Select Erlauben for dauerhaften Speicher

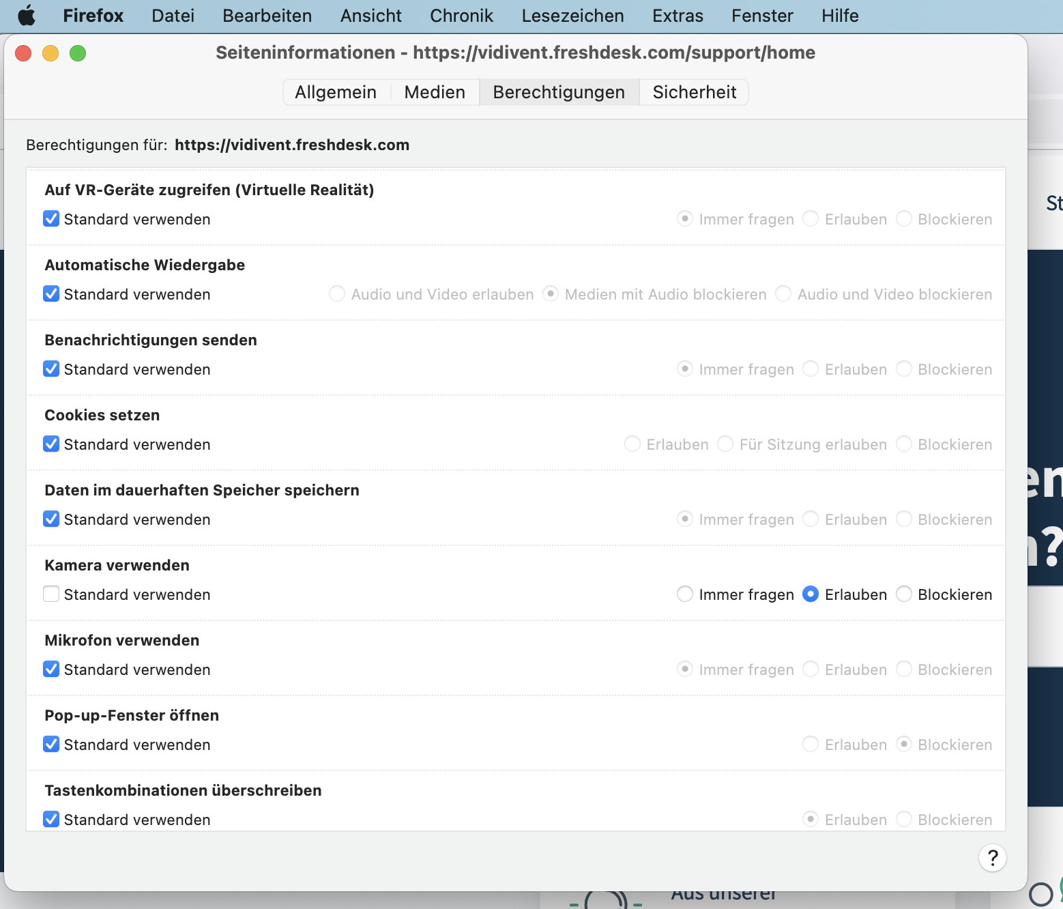pos(811,519)
